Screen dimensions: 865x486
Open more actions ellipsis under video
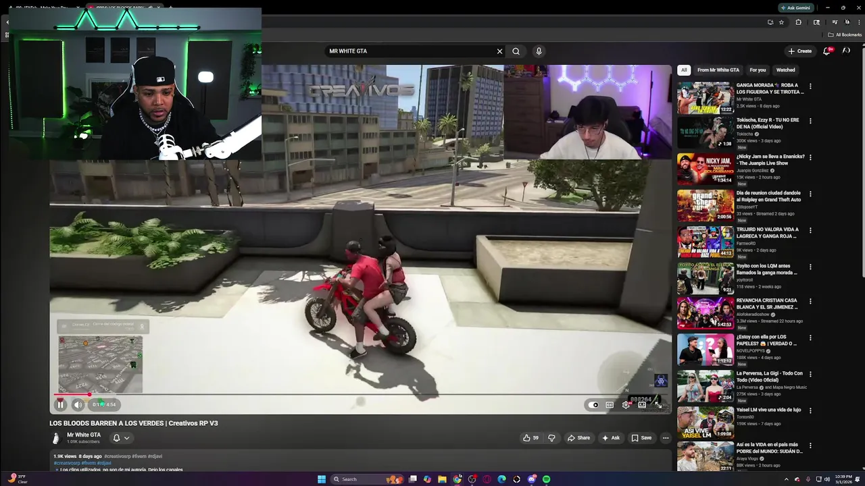click(666, 437)
